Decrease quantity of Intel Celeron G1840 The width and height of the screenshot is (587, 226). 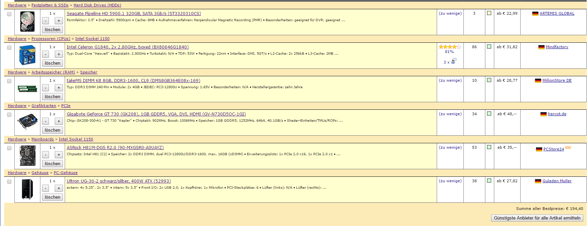click(x=46, y=54)
